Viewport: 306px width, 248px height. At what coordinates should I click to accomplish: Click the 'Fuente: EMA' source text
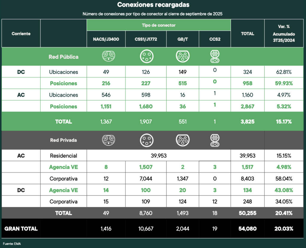click(x=12, y=244)
